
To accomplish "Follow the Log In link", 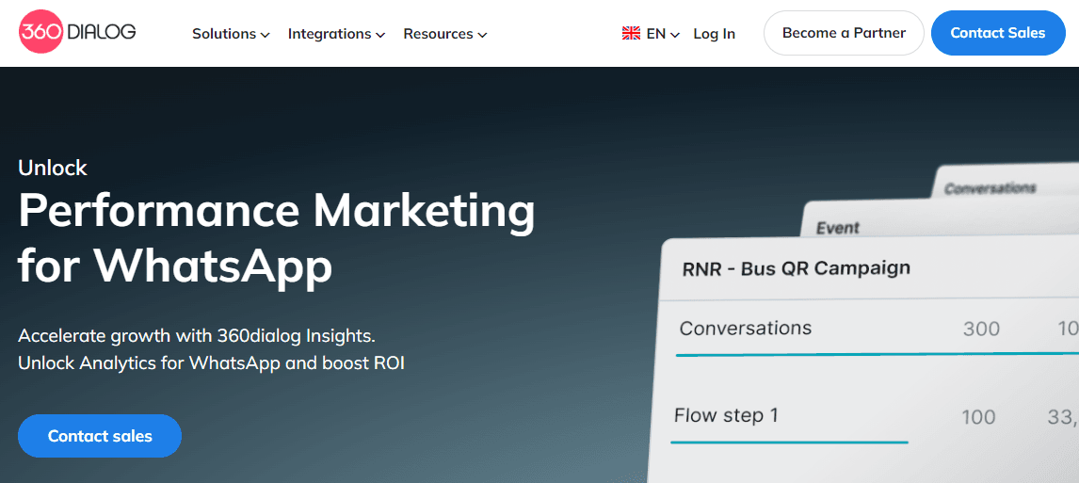I will coord(714,34).
